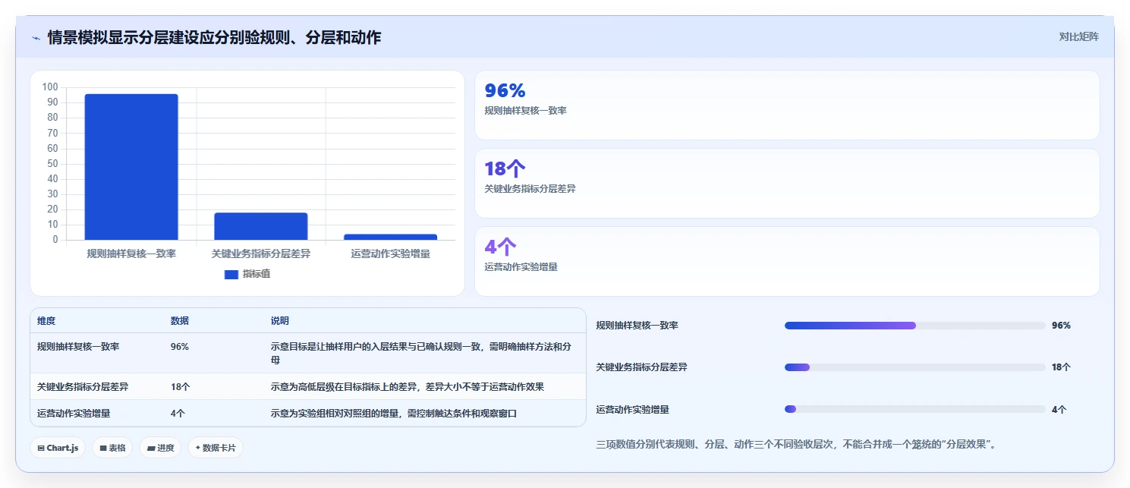The height and width of the screenshot is (488, 1130).
Task: Click the chart x-axis label 规则抽样复核一致率
Action: click(x=131, y=254)
